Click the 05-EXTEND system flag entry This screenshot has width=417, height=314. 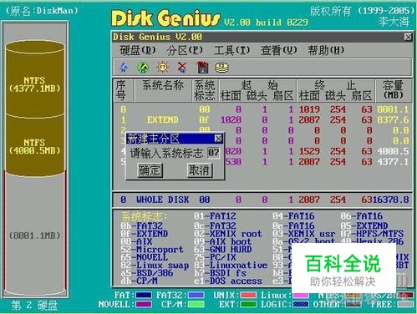pyautogui.click(x=364, y=225)
